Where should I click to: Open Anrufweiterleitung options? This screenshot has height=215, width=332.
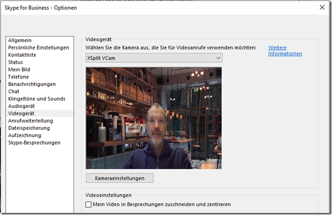[x=30, y=121]
